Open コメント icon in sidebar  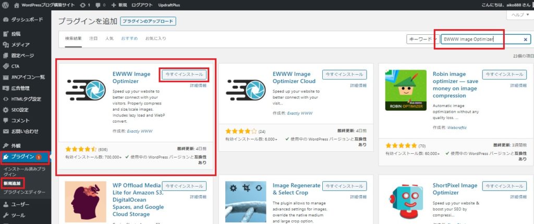point(5,121)
